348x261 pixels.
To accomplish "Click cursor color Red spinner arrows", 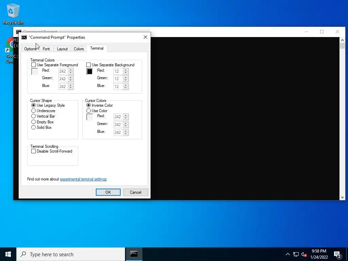I will pyautogui.click(x=126, y=117).
